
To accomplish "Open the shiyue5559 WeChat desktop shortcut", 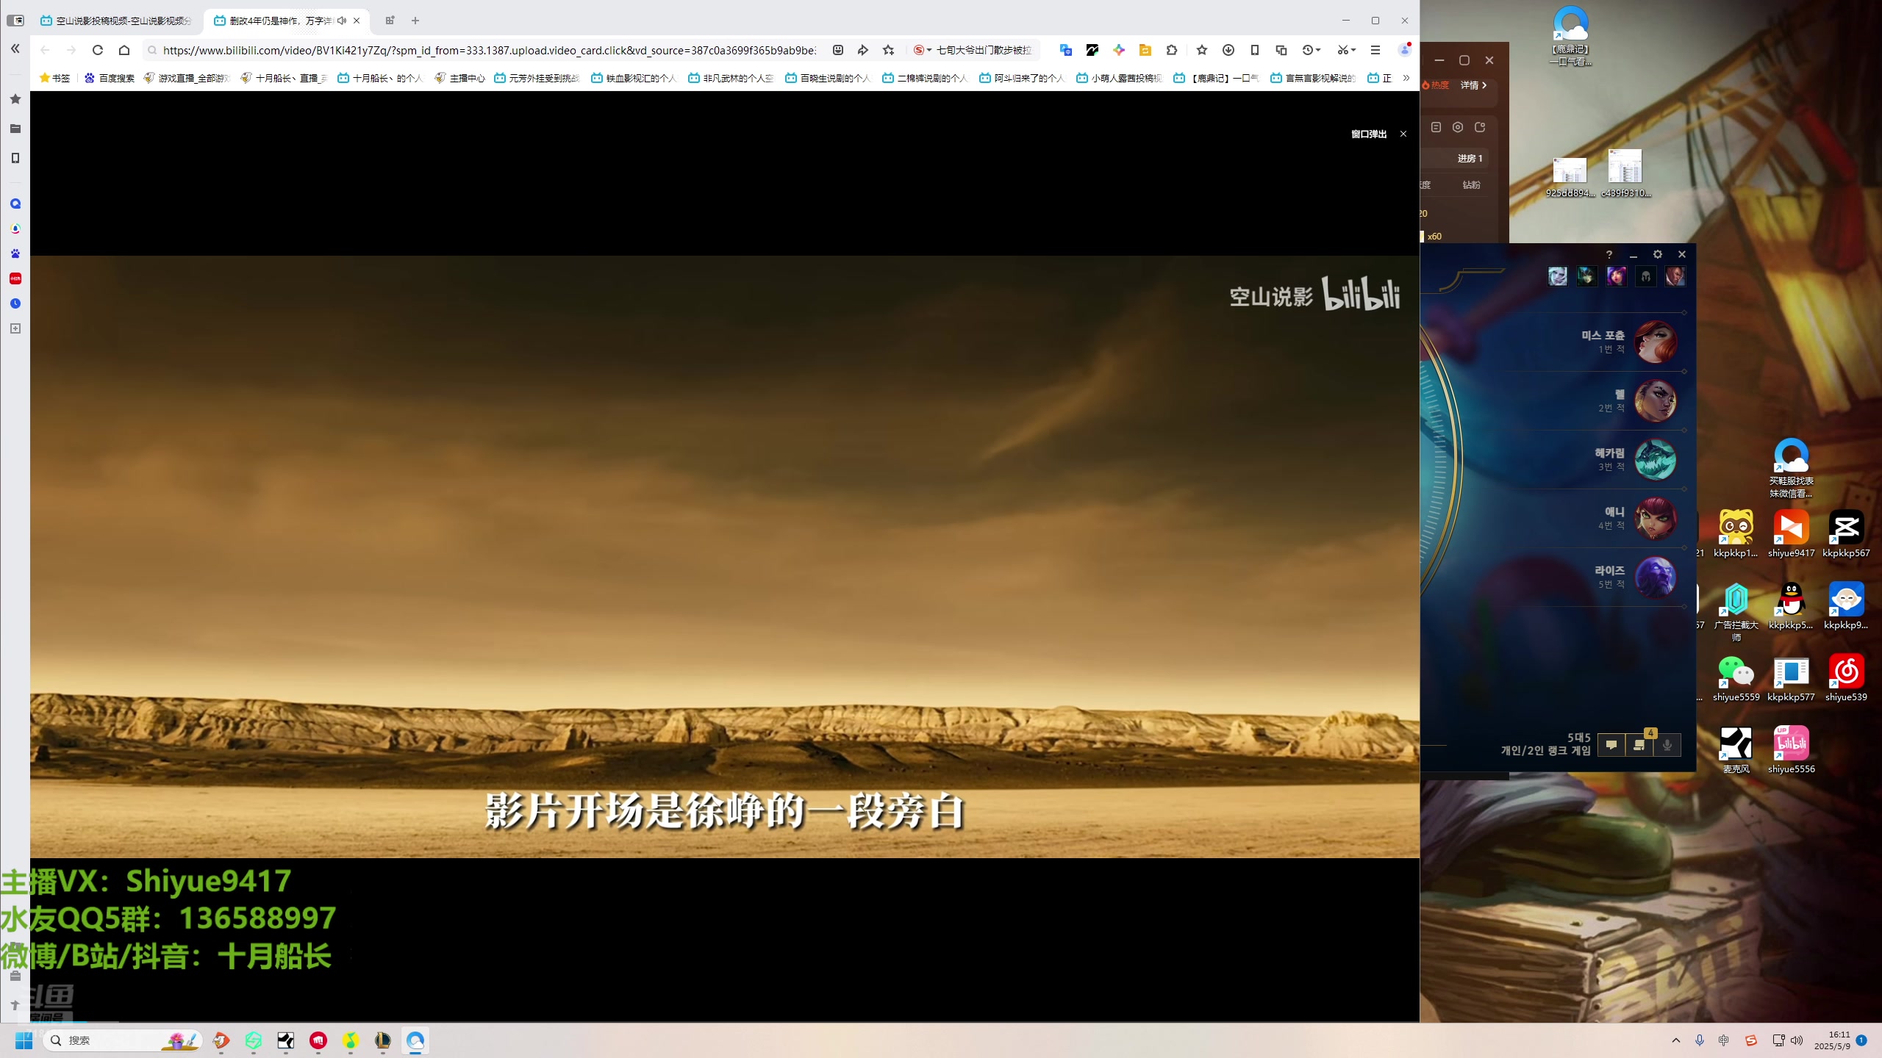I will (x=1736, y=678).
